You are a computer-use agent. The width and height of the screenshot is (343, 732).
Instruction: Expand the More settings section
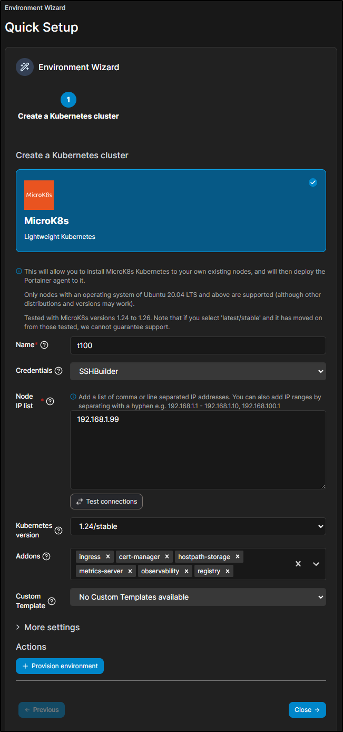[48, 628]
